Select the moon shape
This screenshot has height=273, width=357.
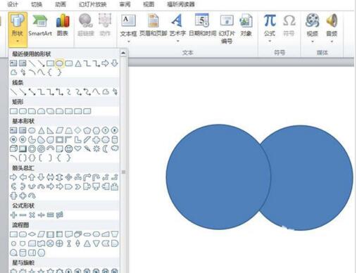pos(106,148)
